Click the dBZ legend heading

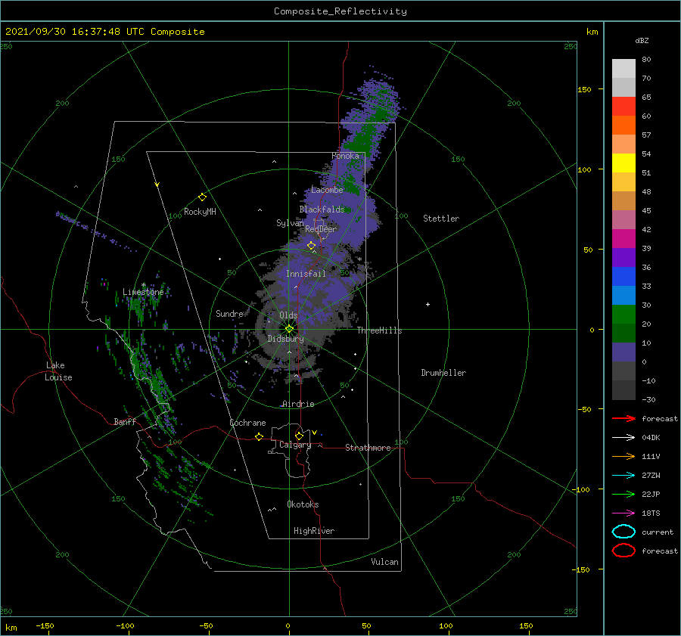(x=642, y=40)
